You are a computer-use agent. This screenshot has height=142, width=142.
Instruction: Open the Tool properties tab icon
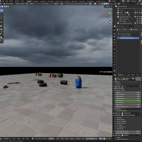coord(114,30)
